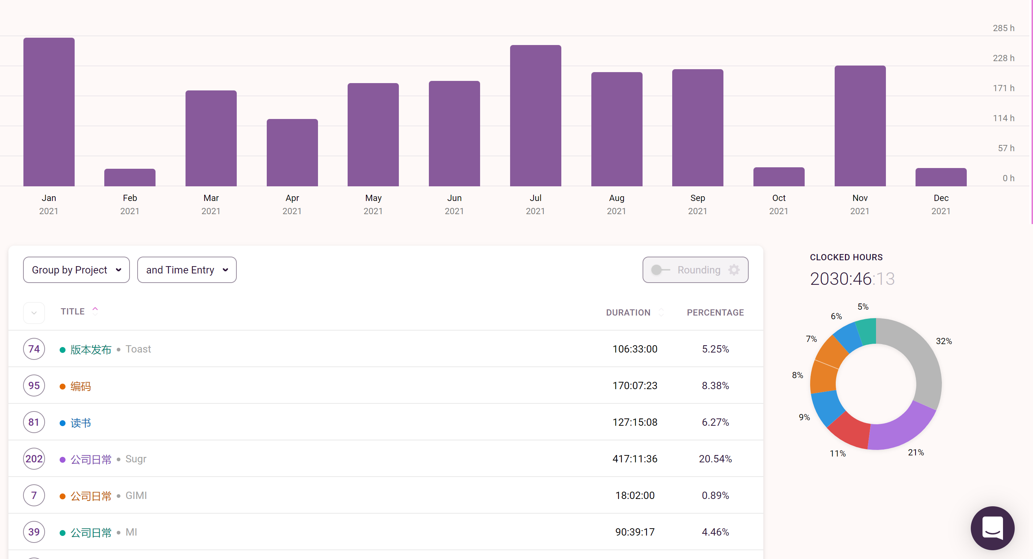Click duration 106:33:00
This screenshot has height=559, width=1033.
pos(635,349)
